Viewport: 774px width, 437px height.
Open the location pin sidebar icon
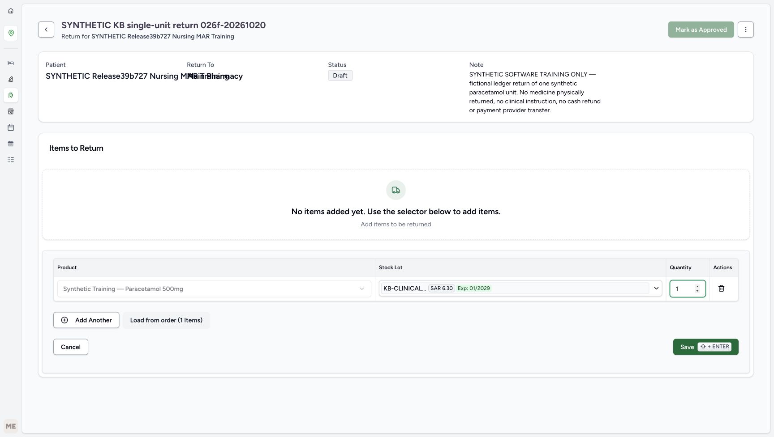pos(11,33)
